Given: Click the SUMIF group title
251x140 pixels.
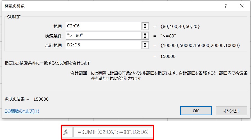Looking at the screenshot, I should point(14,17).
